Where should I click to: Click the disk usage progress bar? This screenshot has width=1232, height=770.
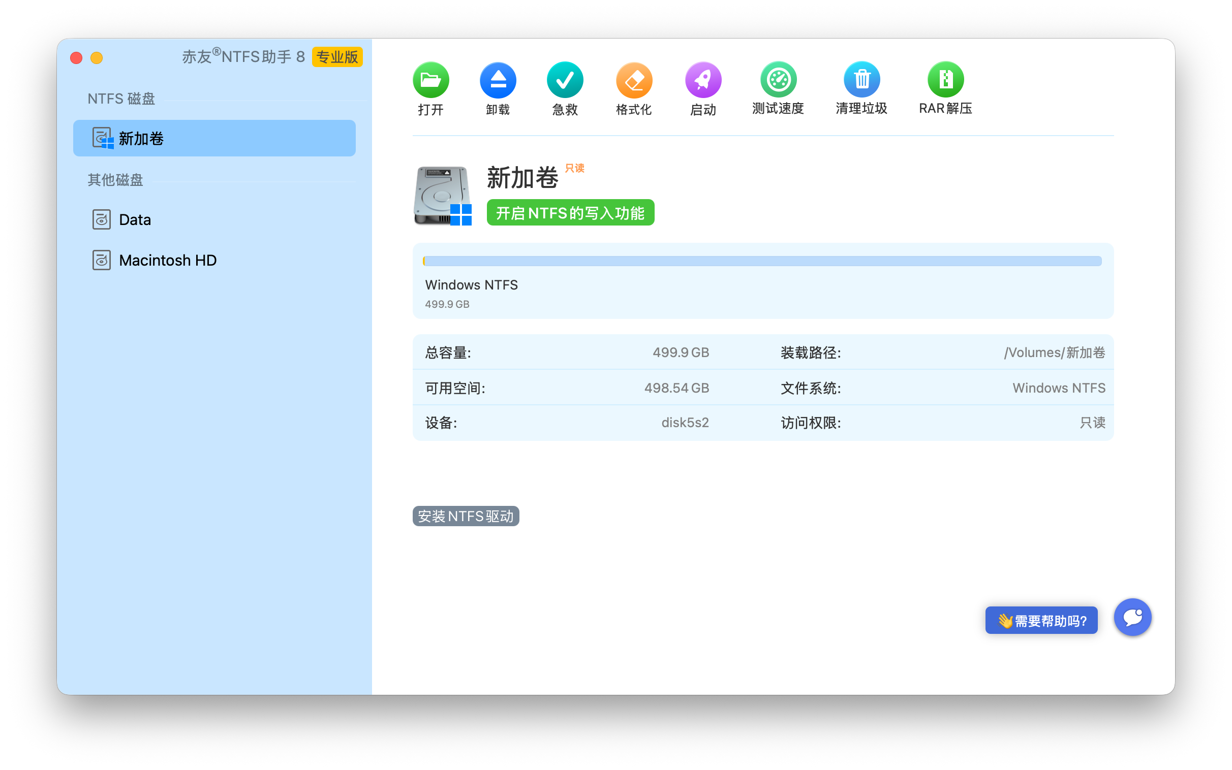[x=762, y=261]
